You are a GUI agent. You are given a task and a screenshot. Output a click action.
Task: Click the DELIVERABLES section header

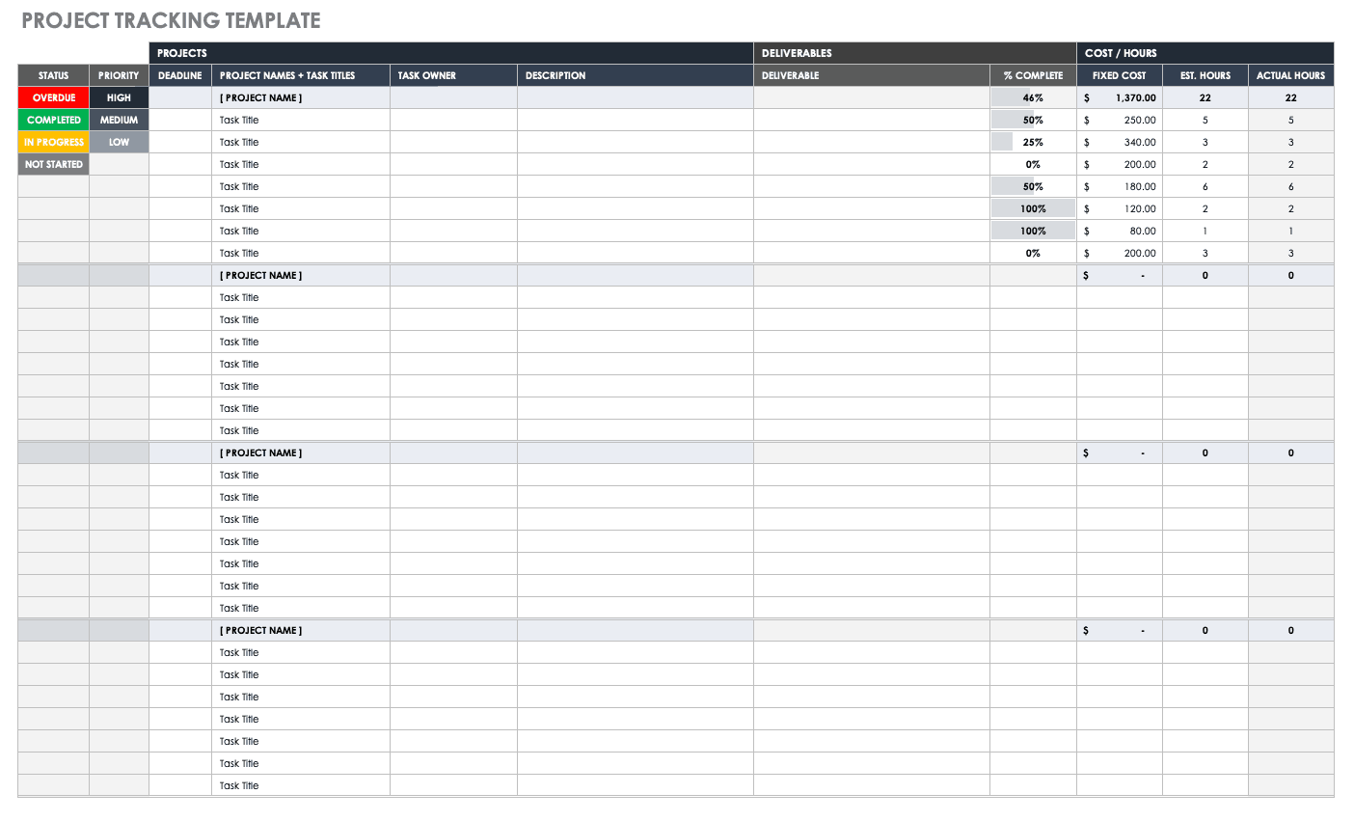coord(794,53)
